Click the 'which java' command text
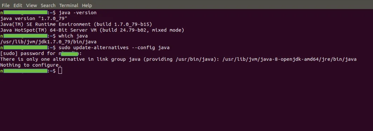The image size is (373, 131). (73, 36)
